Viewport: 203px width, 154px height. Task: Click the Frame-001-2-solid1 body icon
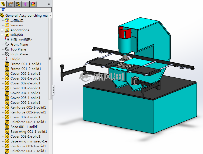pos(7,69)
